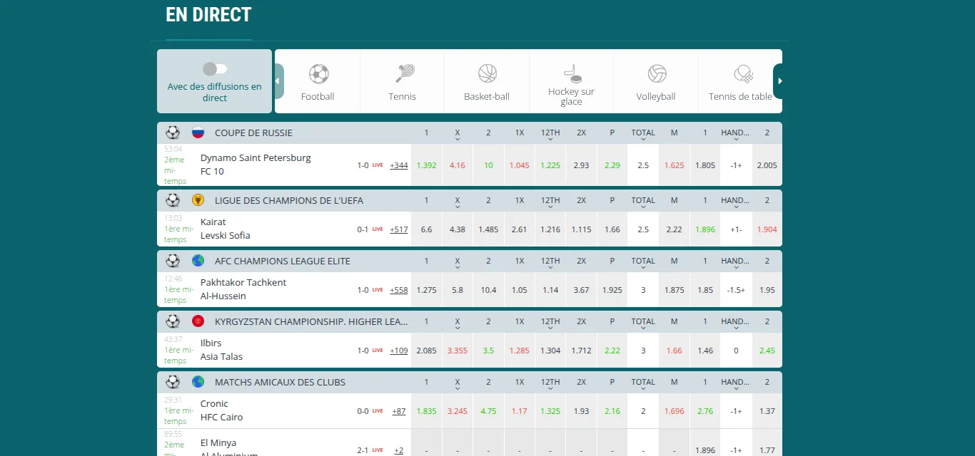Click soccer ball icon in Matchs Amicaux header
The width and height of the screenshot is (975, 456).
click(x=173, y=382)
